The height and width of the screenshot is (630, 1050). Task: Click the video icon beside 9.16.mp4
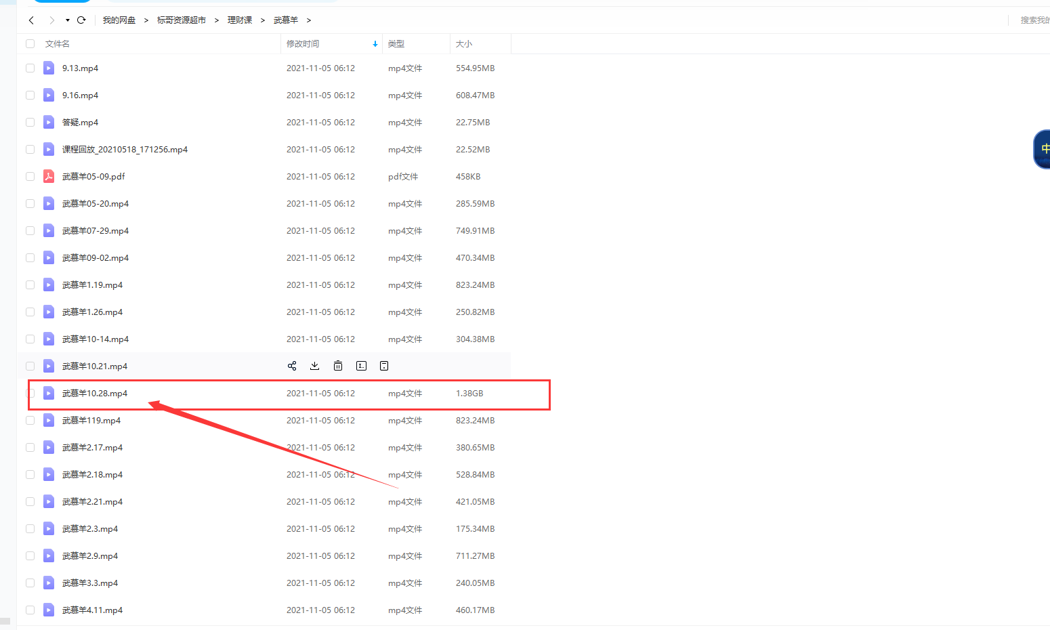(x=49, y=95)
